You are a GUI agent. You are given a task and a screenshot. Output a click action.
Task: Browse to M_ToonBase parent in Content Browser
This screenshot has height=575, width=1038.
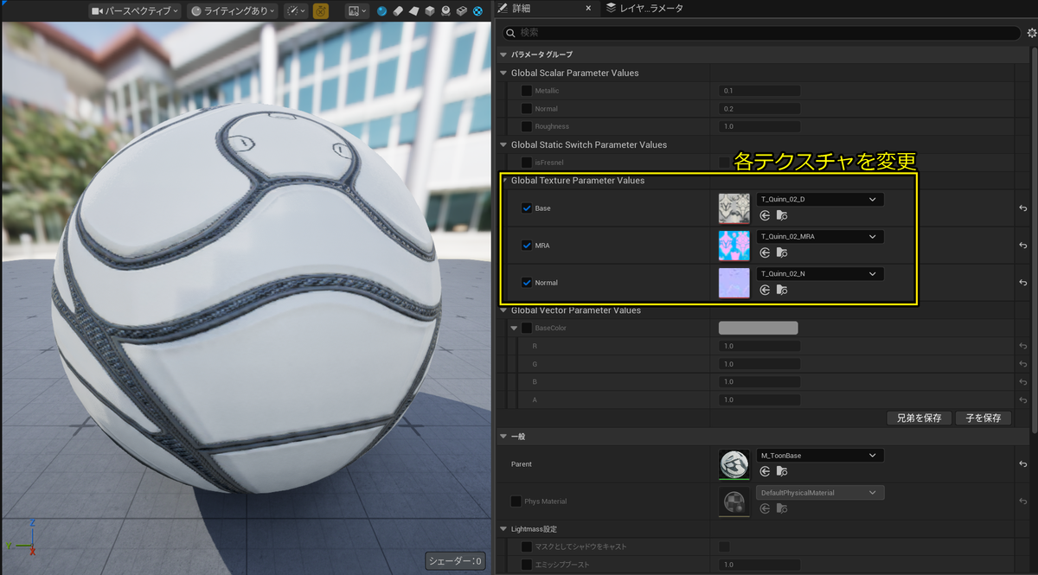coord(781,472)
